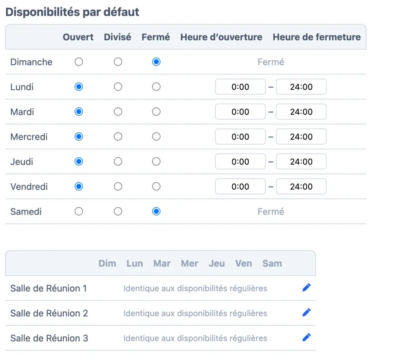Mark Mardi as Fermé

click(x=156, y=112)
